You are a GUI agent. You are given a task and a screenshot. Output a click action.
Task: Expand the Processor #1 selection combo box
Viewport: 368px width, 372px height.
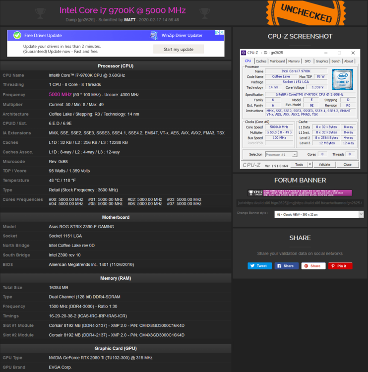pos(280,154)
